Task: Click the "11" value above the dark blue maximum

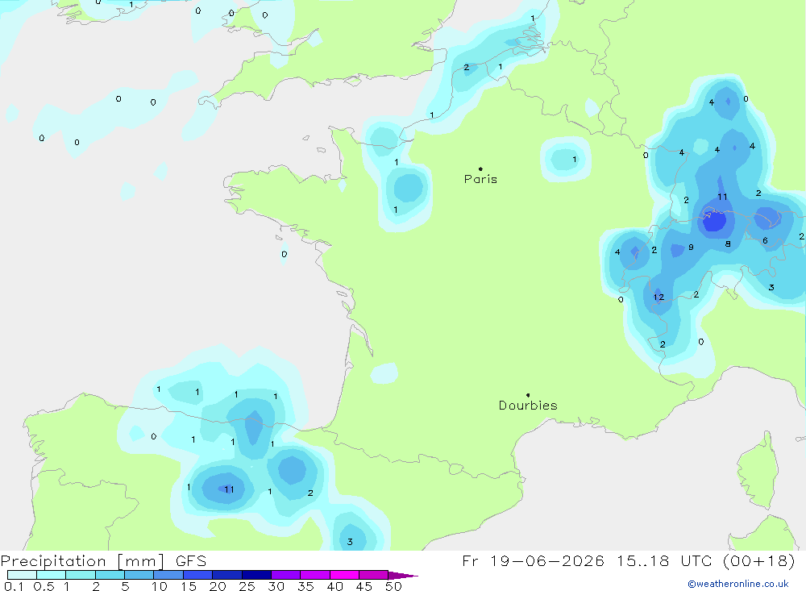Action: coord(722,197)
